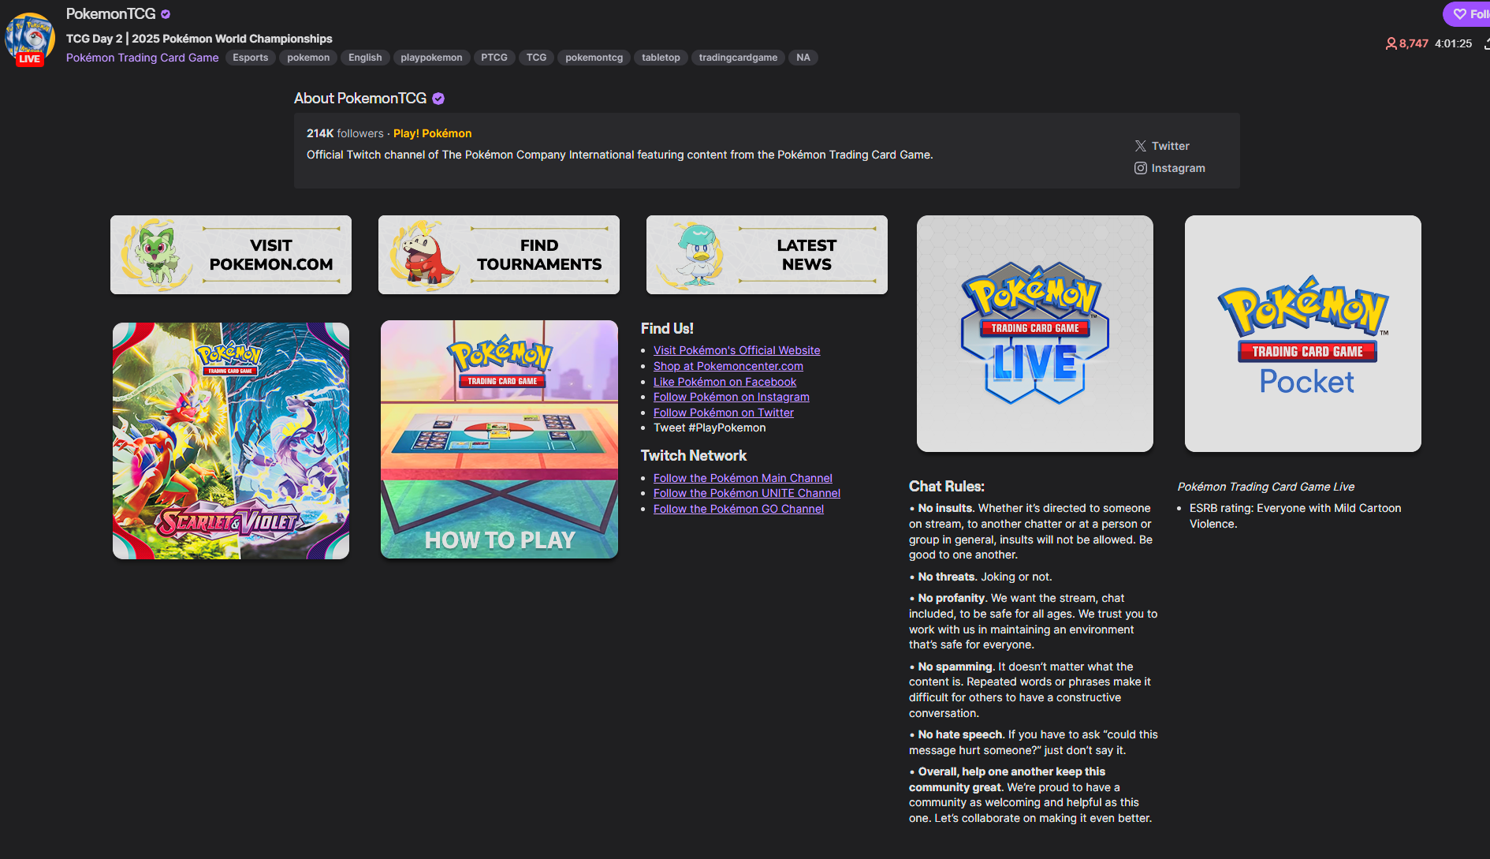This screenshot has height=859, width=1490.
Task: Click the "Find Us!" heading
Action: pos(667,328)
